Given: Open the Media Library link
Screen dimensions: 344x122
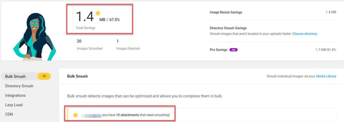Looking at the screenshot, I should 326,76.
